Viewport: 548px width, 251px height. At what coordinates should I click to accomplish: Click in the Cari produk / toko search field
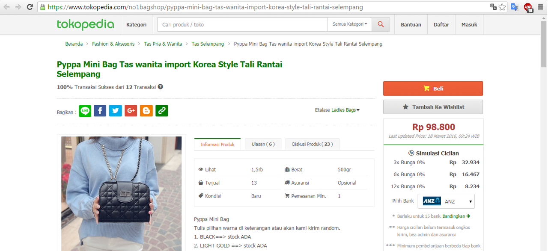coord(242,24)
